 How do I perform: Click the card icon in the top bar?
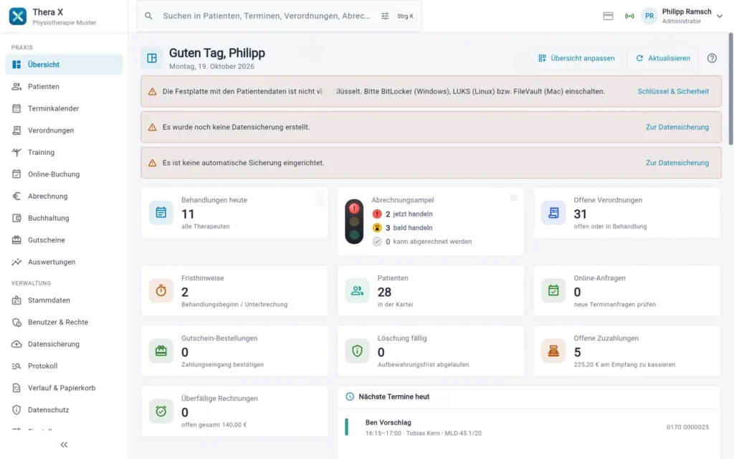608,16
